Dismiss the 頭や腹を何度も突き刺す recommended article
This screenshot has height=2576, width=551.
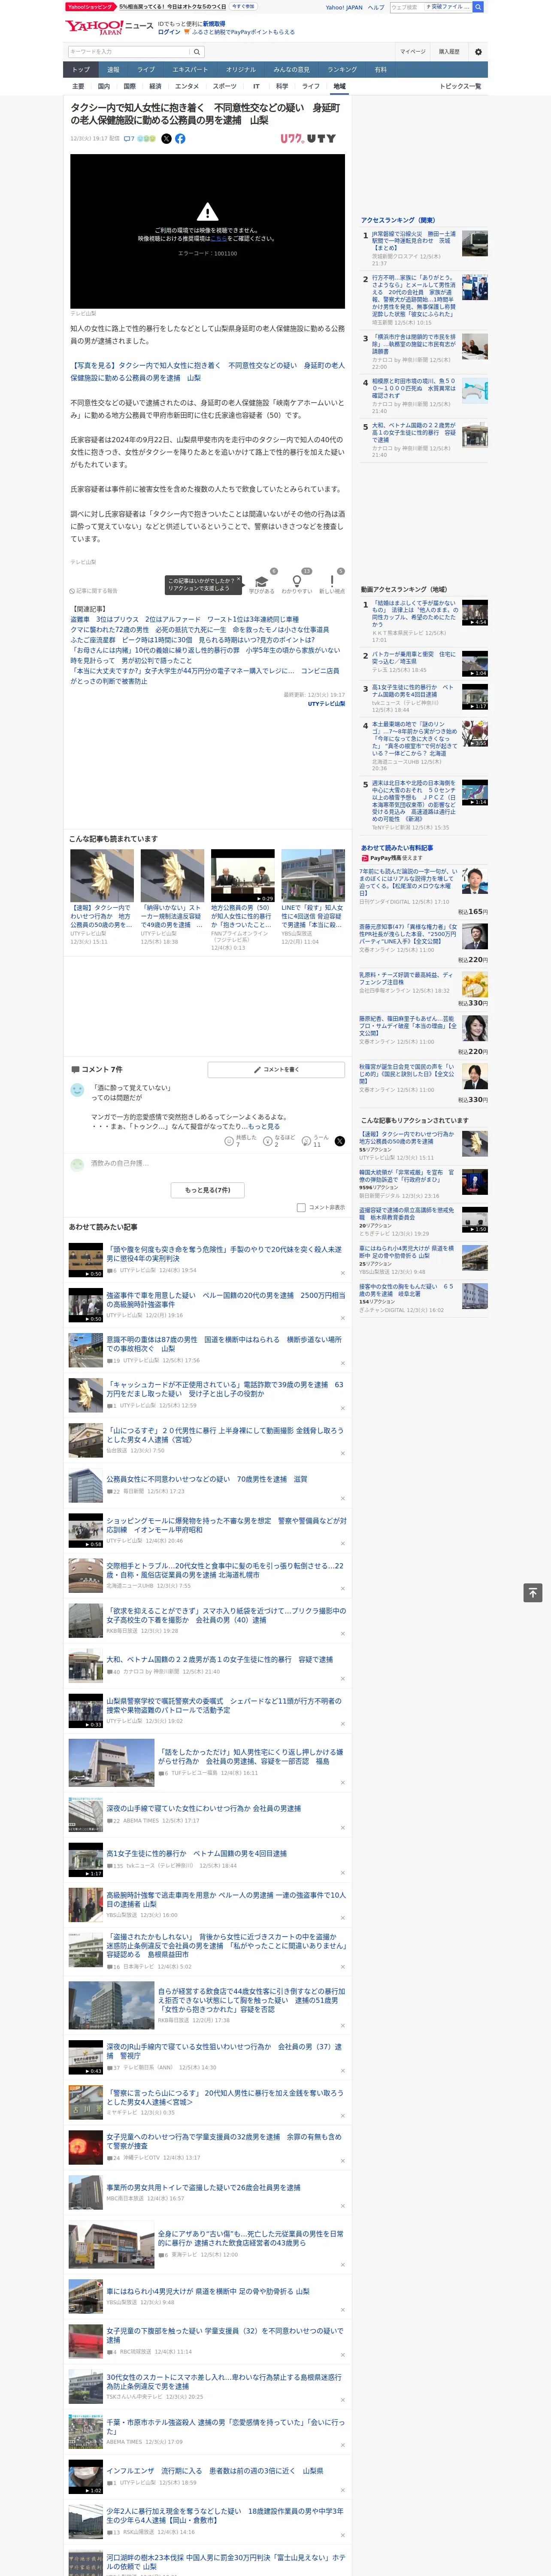(x=343, y=1272)
